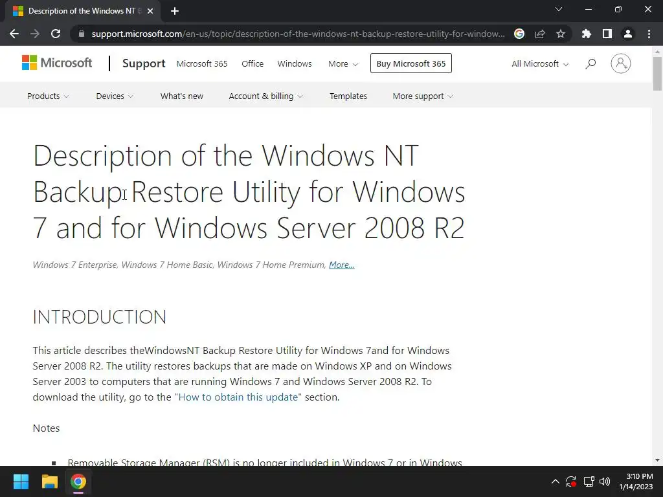Open the How to obtain this update link
663x497 pixels.
(238, 397)
